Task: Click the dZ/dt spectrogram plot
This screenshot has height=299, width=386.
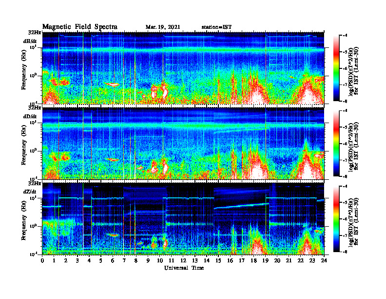Action: [x=183, y=219]
